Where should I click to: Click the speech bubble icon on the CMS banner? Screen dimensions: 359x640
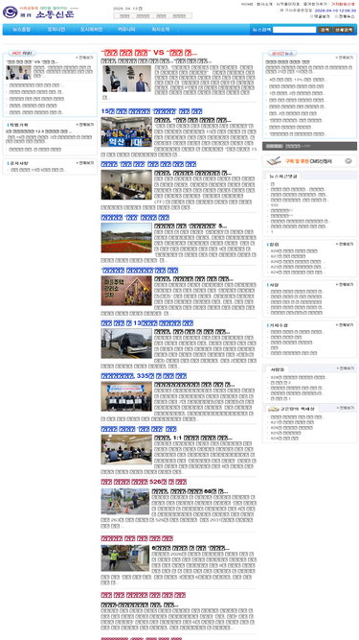(348, 161)
